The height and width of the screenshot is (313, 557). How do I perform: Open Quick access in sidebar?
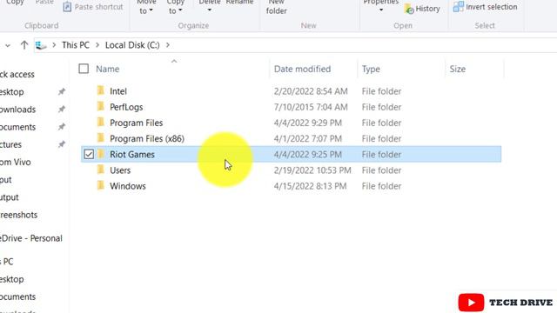tap(17, 75)
